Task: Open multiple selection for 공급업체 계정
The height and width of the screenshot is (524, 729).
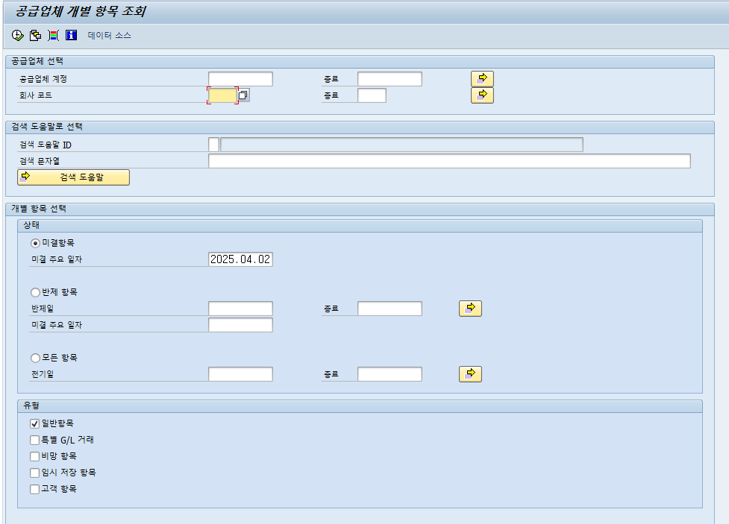Action: click(x=482, y=78)
